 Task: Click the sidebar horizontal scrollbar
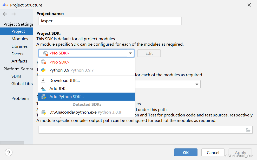pyautogui.click(x=12, y=143)
